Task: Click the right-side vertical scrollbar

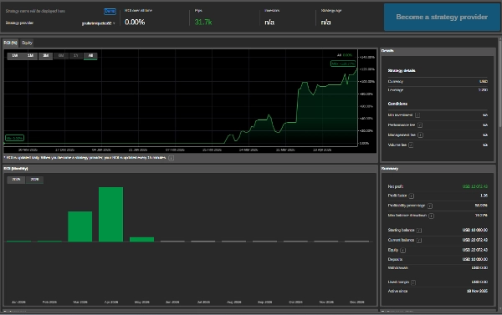Action: 500,84
